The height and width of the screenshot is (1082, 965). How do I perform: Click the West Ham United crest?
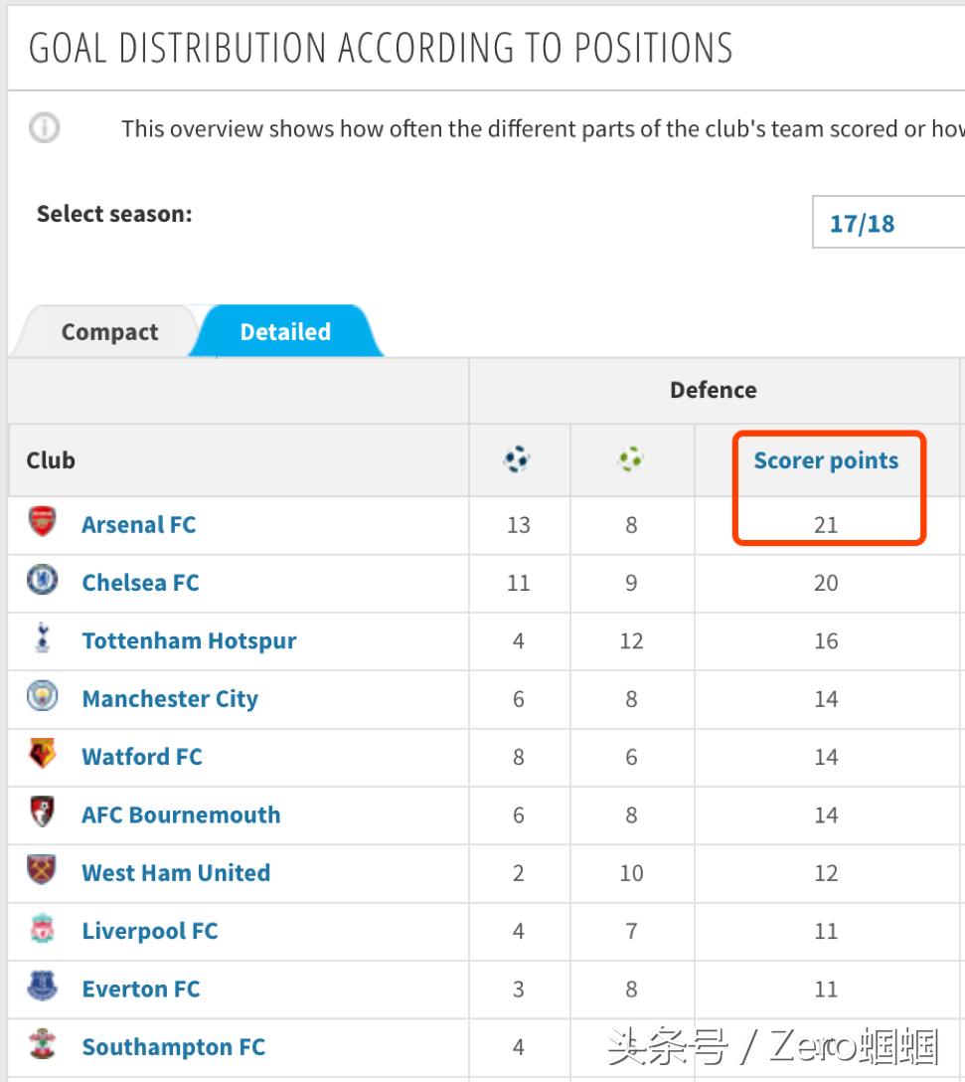pos(42,871)
